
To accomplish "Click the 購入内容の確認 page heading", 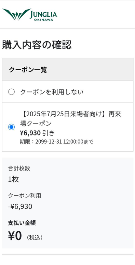I will tap(37, 45).
